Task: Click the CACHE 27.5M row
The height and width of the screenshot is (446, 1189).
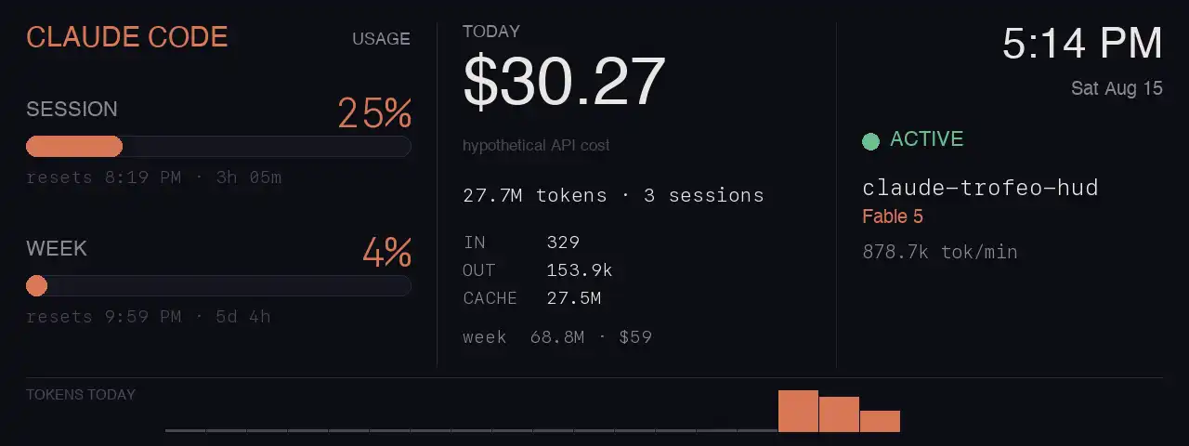Action: 531,298
